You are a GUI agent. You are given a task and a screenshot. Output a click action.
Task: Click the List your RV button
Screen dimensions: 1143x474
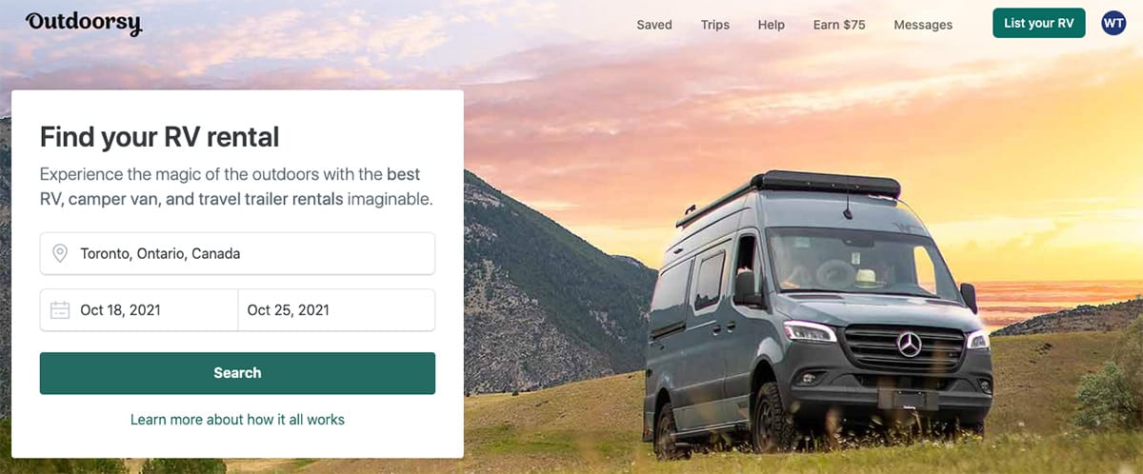tap(1038, 23)
